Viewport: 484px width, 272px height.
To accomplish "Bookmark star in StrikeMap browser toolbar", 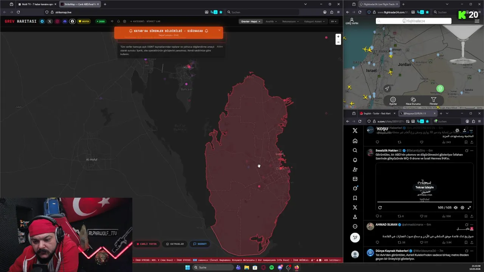I will coord(221,12).
